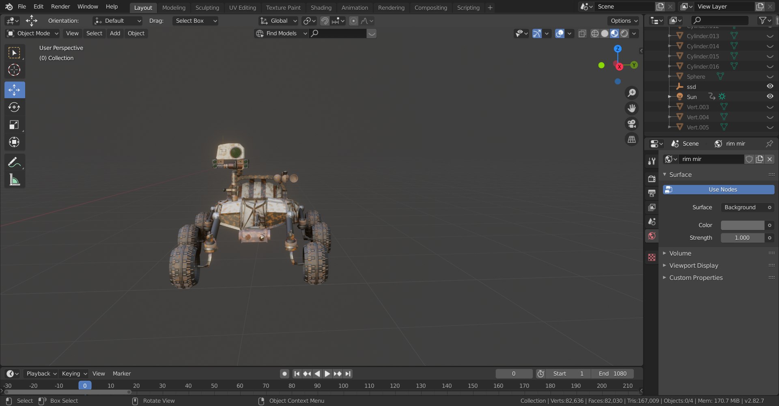Activate the Transform tool
This screenshot has width=779, height=406.
coord(15,142)
